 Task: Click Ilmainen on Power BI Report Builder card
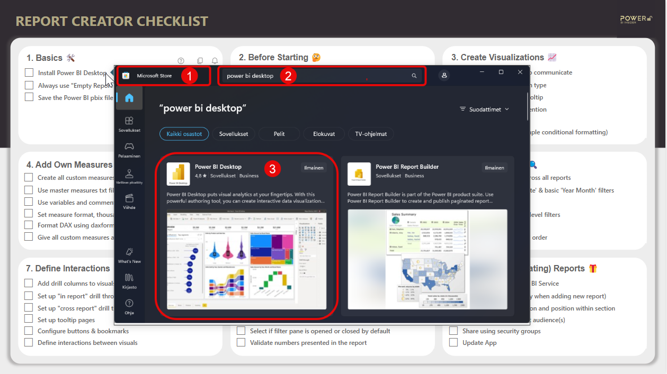[494, 168]
